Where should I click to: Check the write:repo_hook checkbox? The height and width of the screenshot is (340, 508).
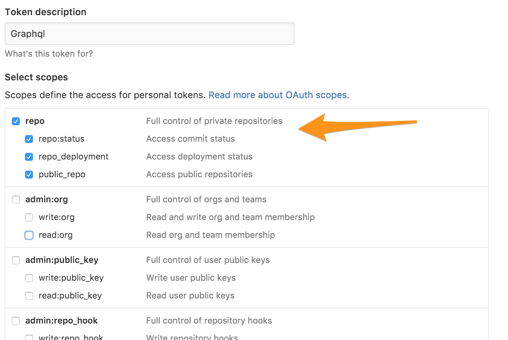point(29,337)
